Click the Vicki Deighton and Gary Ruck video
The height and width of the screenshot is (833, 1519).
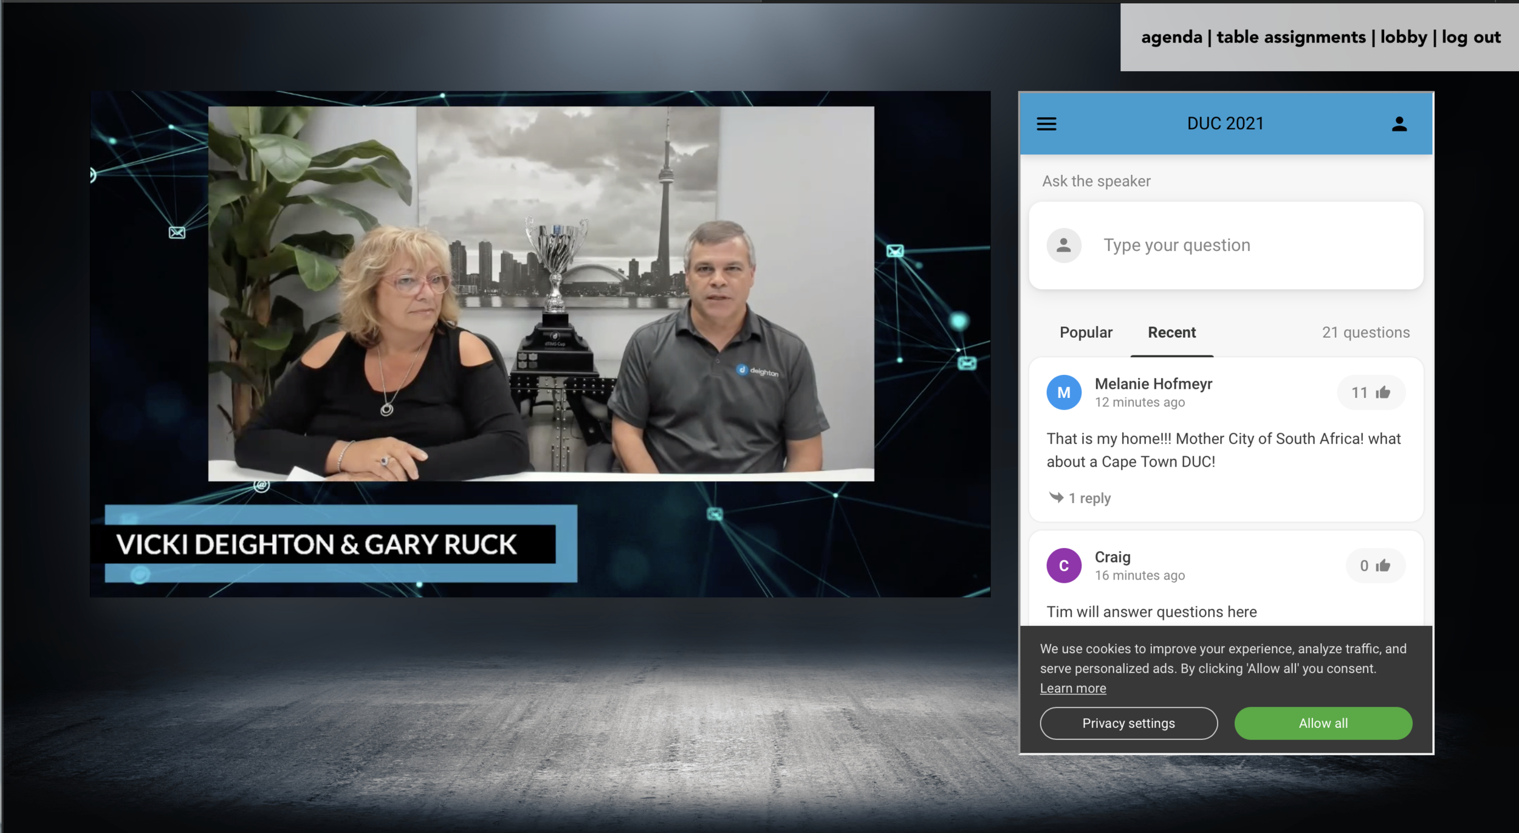(x=541, y=293)
